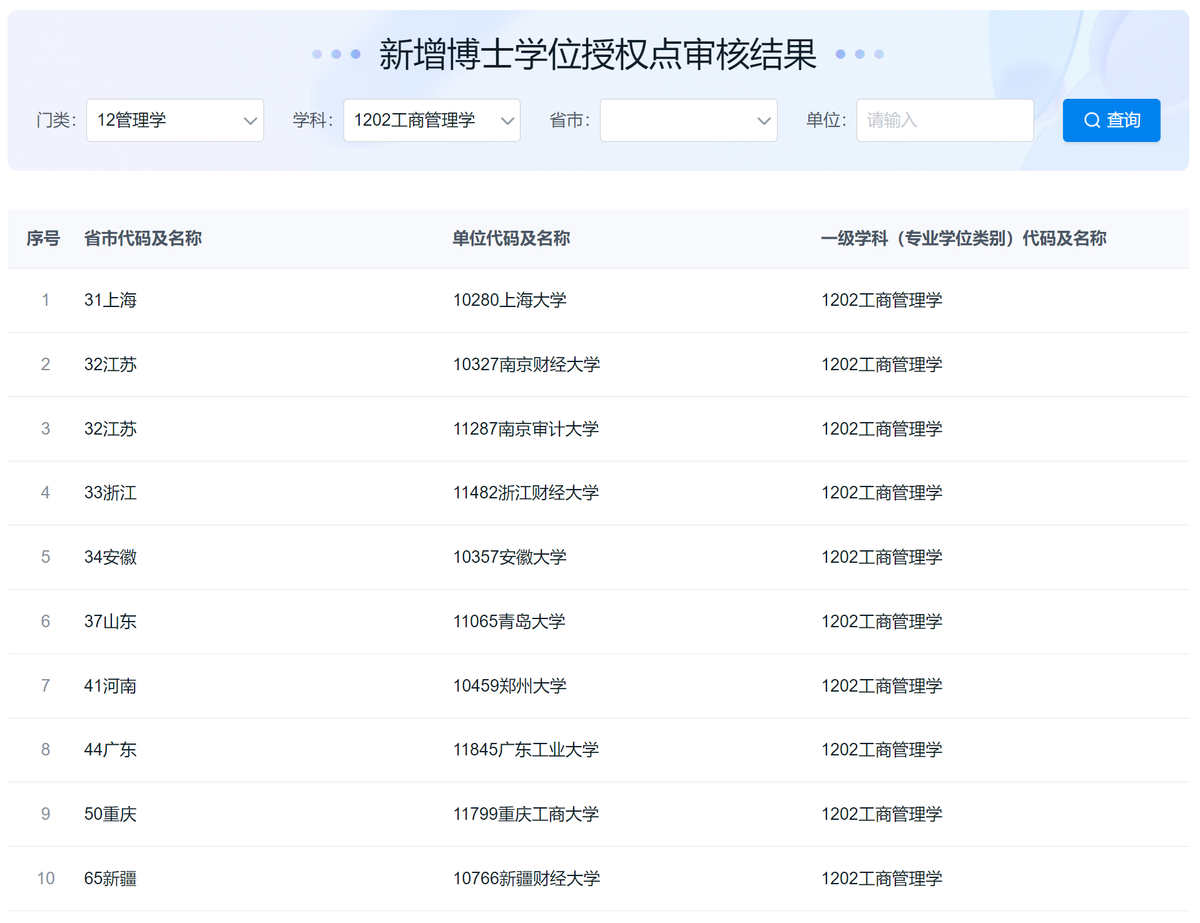Click province cell 31上海
The width and height of the screenshot is (1200, 923).
(110, 300)
